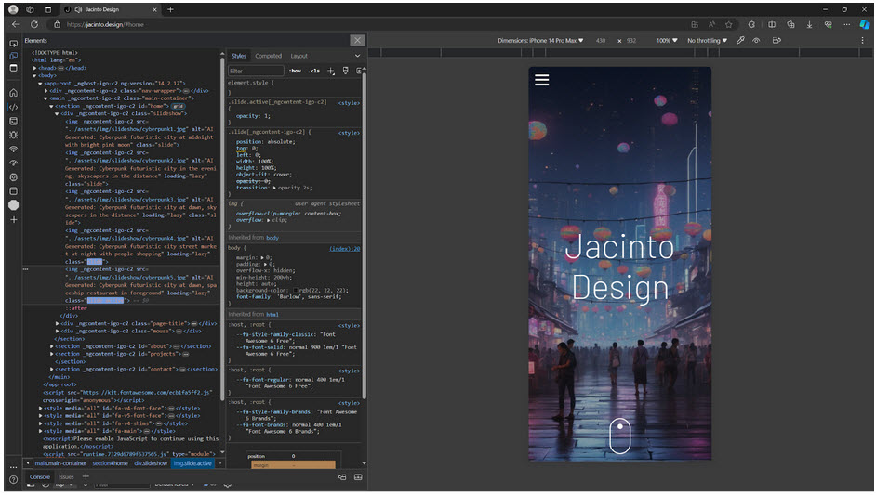This screenshot has width=876, height=495.
Task: Collapse the main-container element node
Action: [46, 98]
